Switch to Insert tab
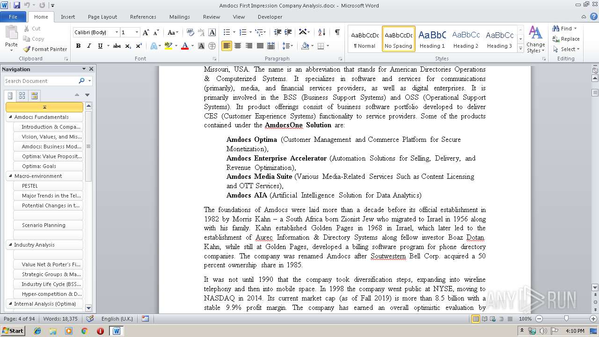 pyautogui.click(x=68, y=17)
